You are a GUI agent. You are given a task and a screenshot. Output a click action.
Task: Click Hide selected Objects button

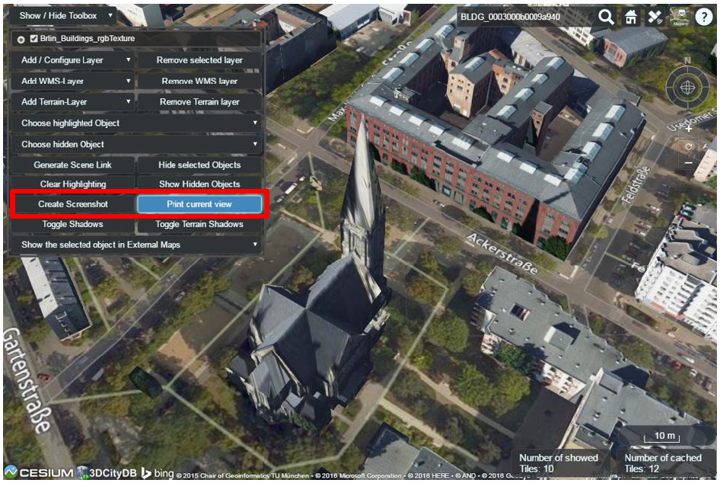point(199,165)
